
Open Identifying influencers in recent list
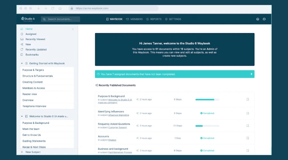[x=111, y=111]
